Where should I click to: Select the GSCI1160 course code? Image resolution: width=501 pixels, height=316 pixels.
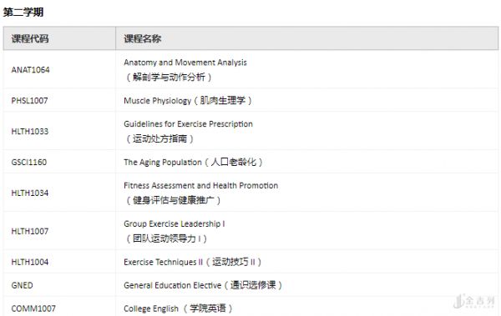coord(28,162)
